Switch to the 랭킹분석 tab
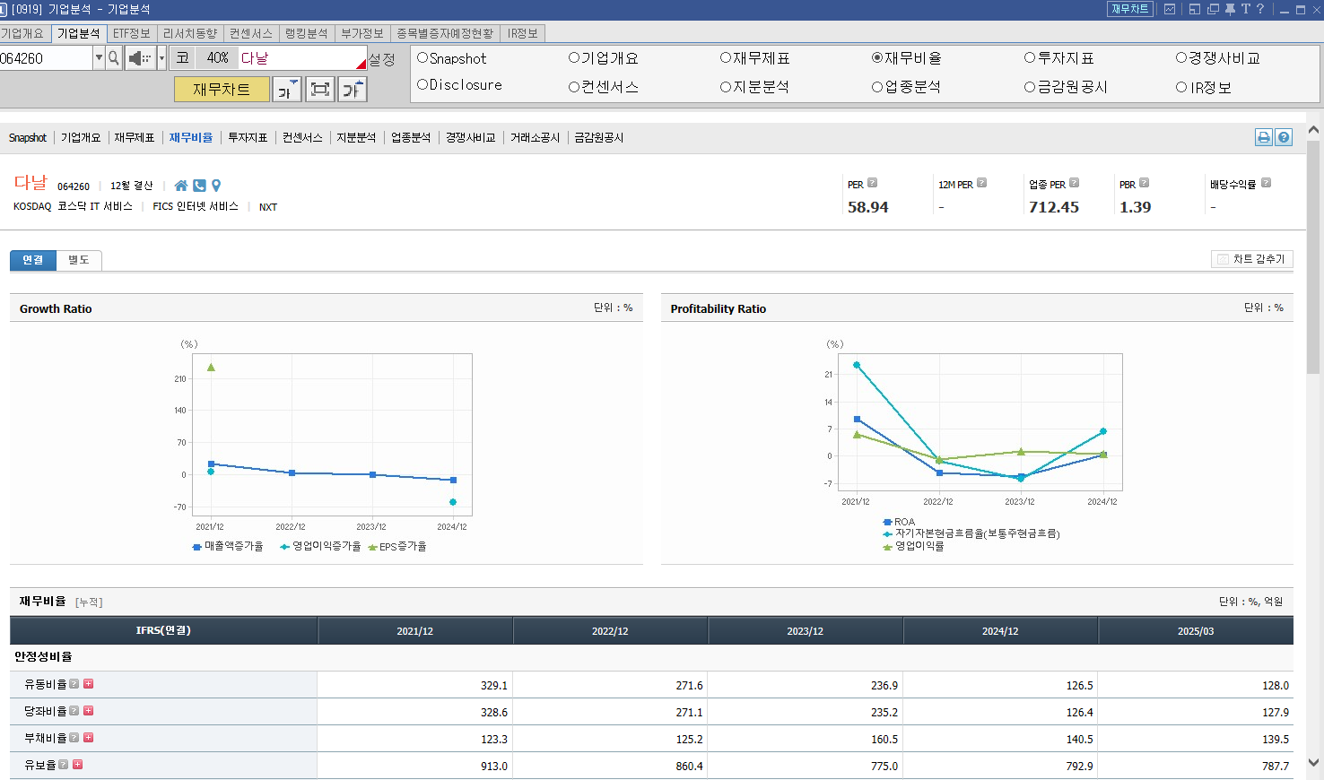The image size is (1324, 780). point(307,33)
